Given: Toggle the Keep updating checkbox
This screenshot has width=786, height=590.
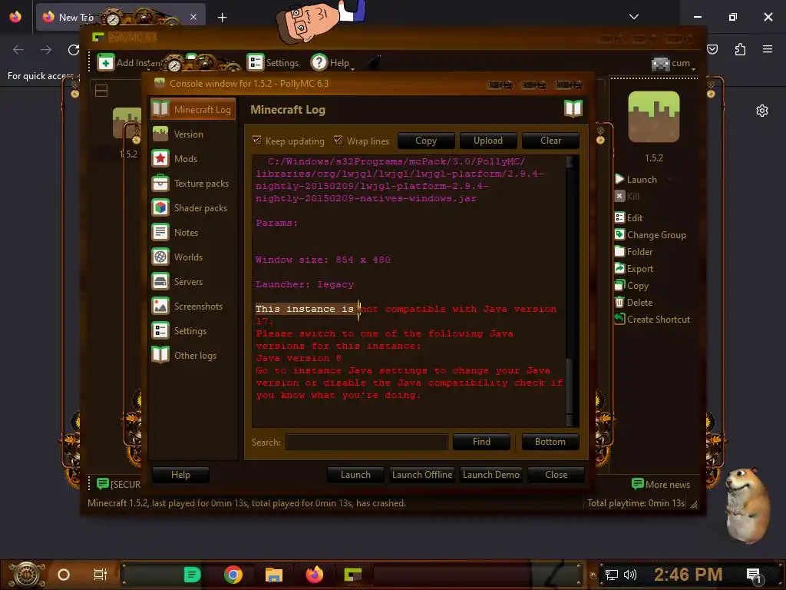Looking at the screenshot, I should click(x=256, y=140).
